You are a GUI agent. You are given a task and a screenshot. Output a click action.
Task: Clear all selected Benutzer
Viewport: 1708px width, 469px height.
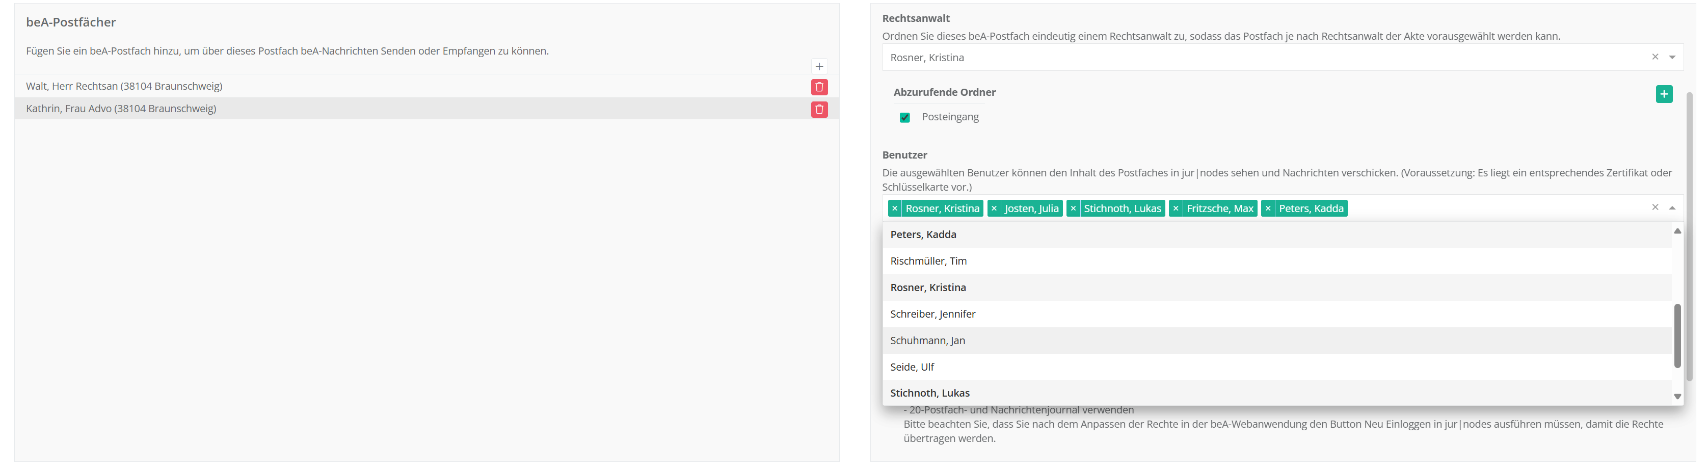pos(1655,207)
